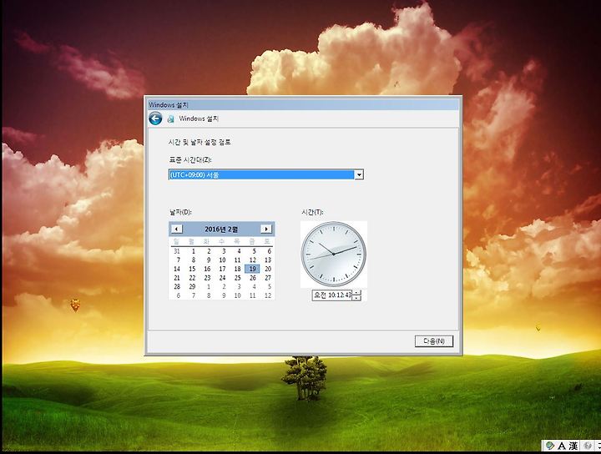Choose grayed March 12 in the last row
601x454 pixels.
[268, 295]
